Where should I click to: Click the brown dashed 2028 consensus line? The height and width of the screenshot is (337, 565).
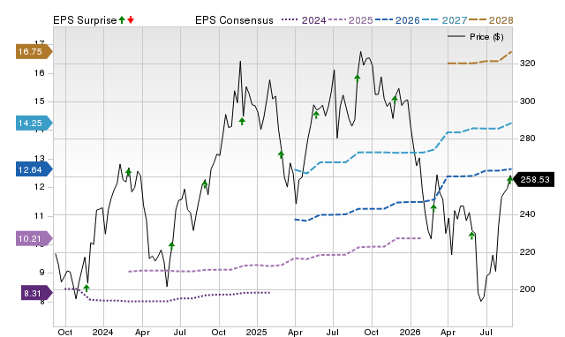(x=479, y=62)
